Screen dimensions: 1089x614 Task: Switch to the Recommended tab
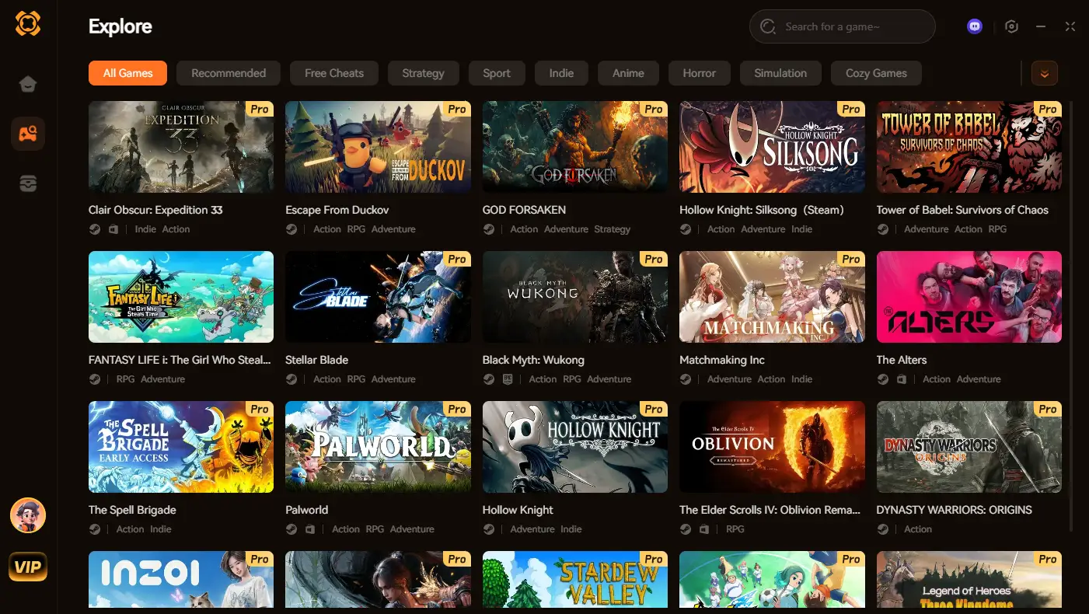228,72
